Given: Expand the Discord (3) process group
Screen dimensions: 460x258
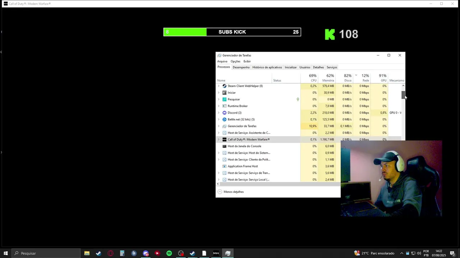Looking at the screenshot, I should pos(218,113).
